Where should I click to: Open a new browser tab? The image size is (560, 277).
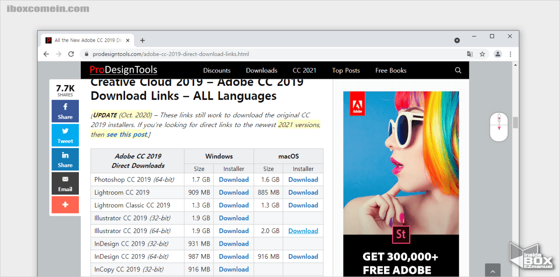click(142, 40)
